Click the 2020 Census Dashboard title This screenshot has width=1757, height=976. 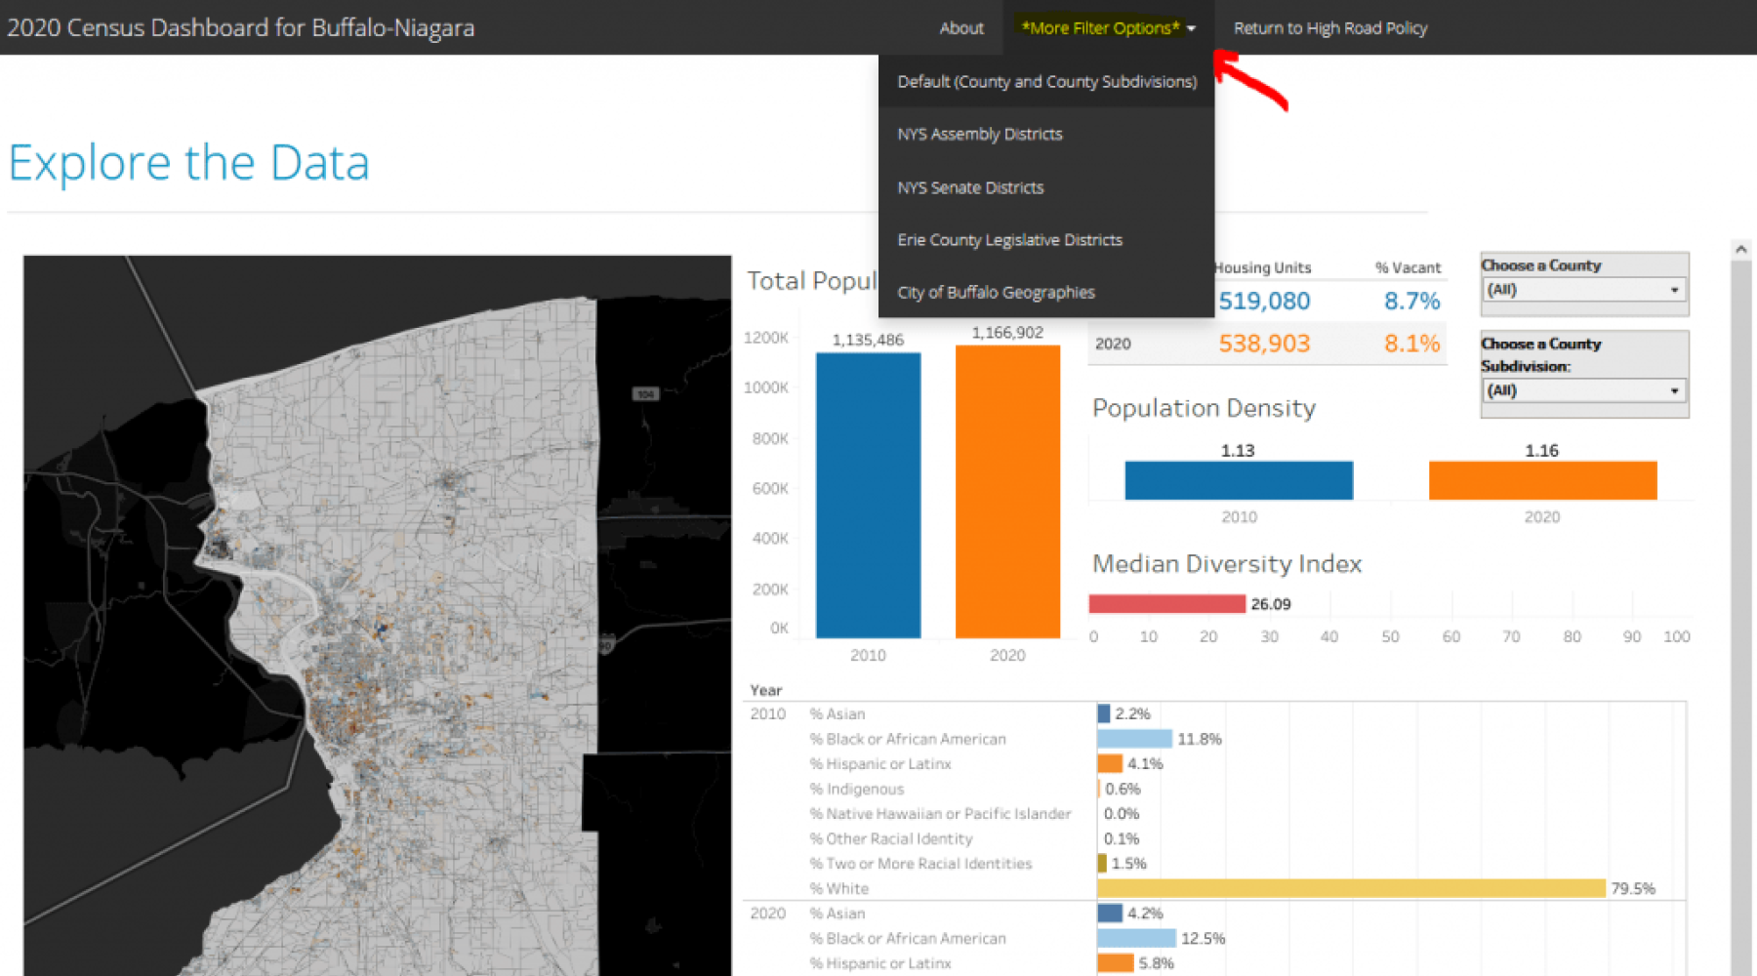[x=241, y=27]
